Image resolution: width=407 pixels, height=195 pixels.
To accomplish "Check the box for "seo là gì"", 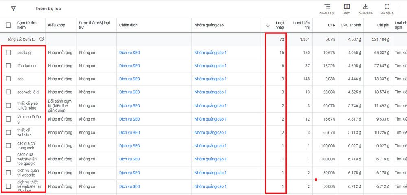I will 9,53.
